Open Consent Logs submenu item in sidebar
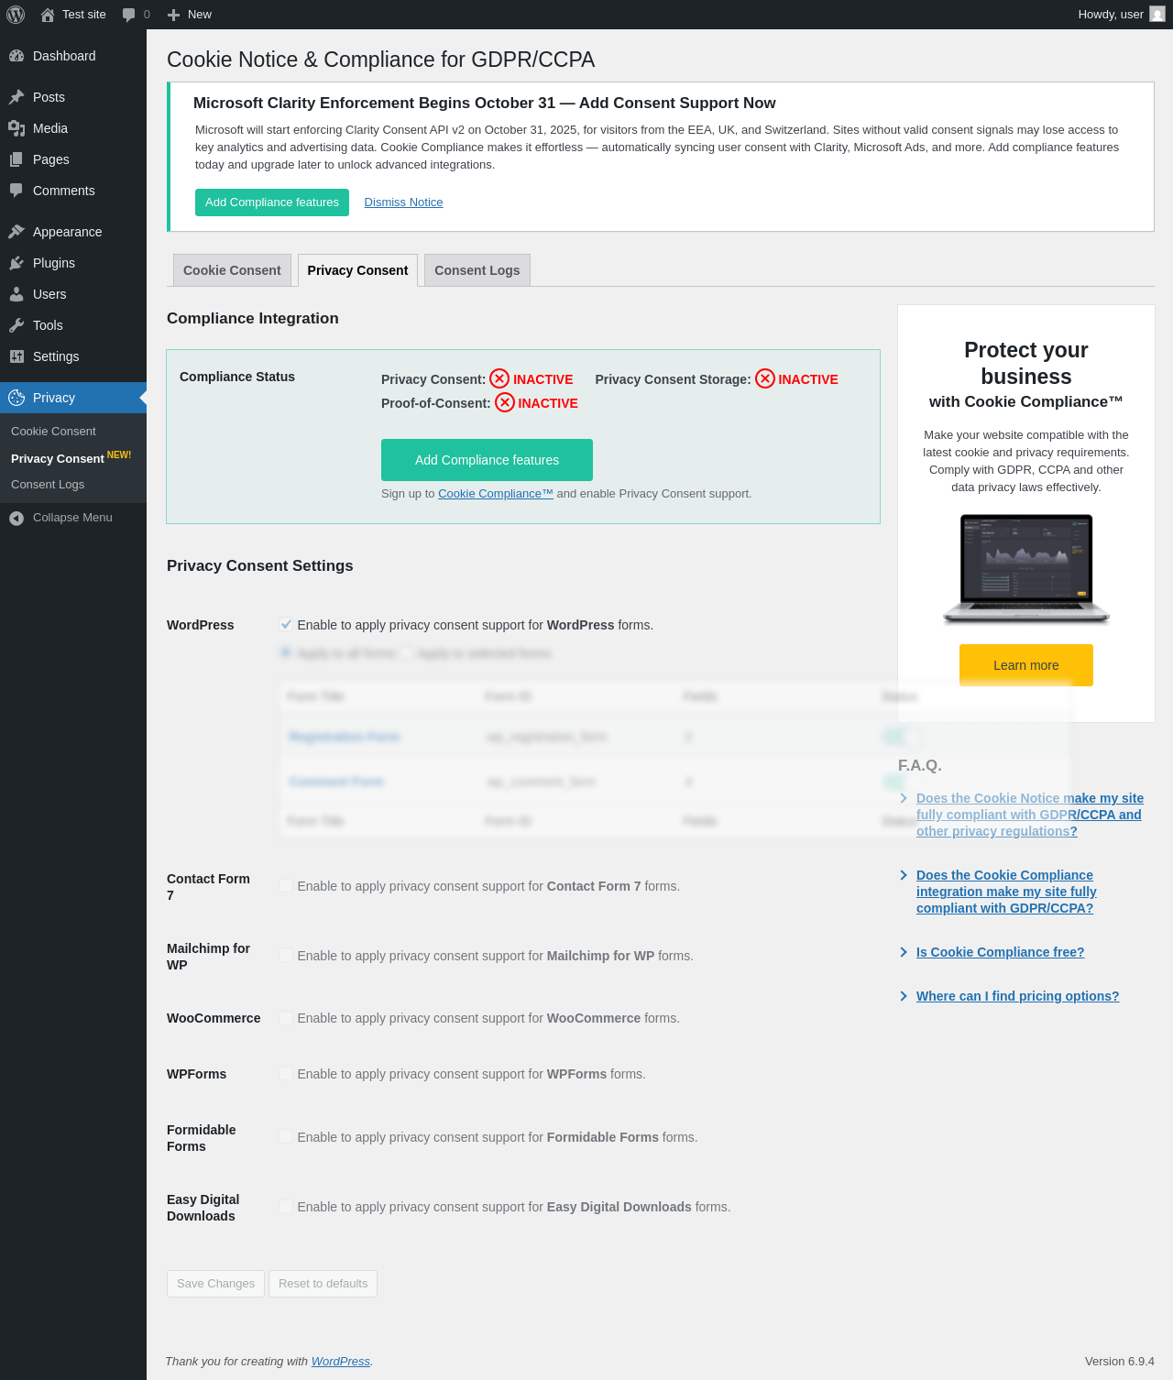Viewport: 1173px width, 1380px height. coord(48,485)
